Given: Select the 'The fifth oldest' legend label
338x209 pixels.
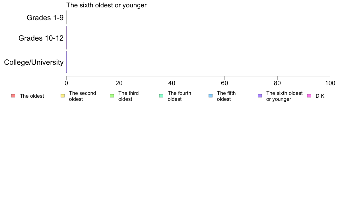Looking at the screenshot, I should tap(226, 96).
